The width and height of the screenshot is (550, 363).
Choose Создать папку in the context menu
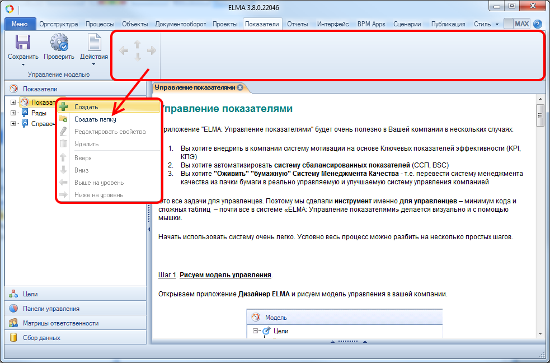pos(95,119)
